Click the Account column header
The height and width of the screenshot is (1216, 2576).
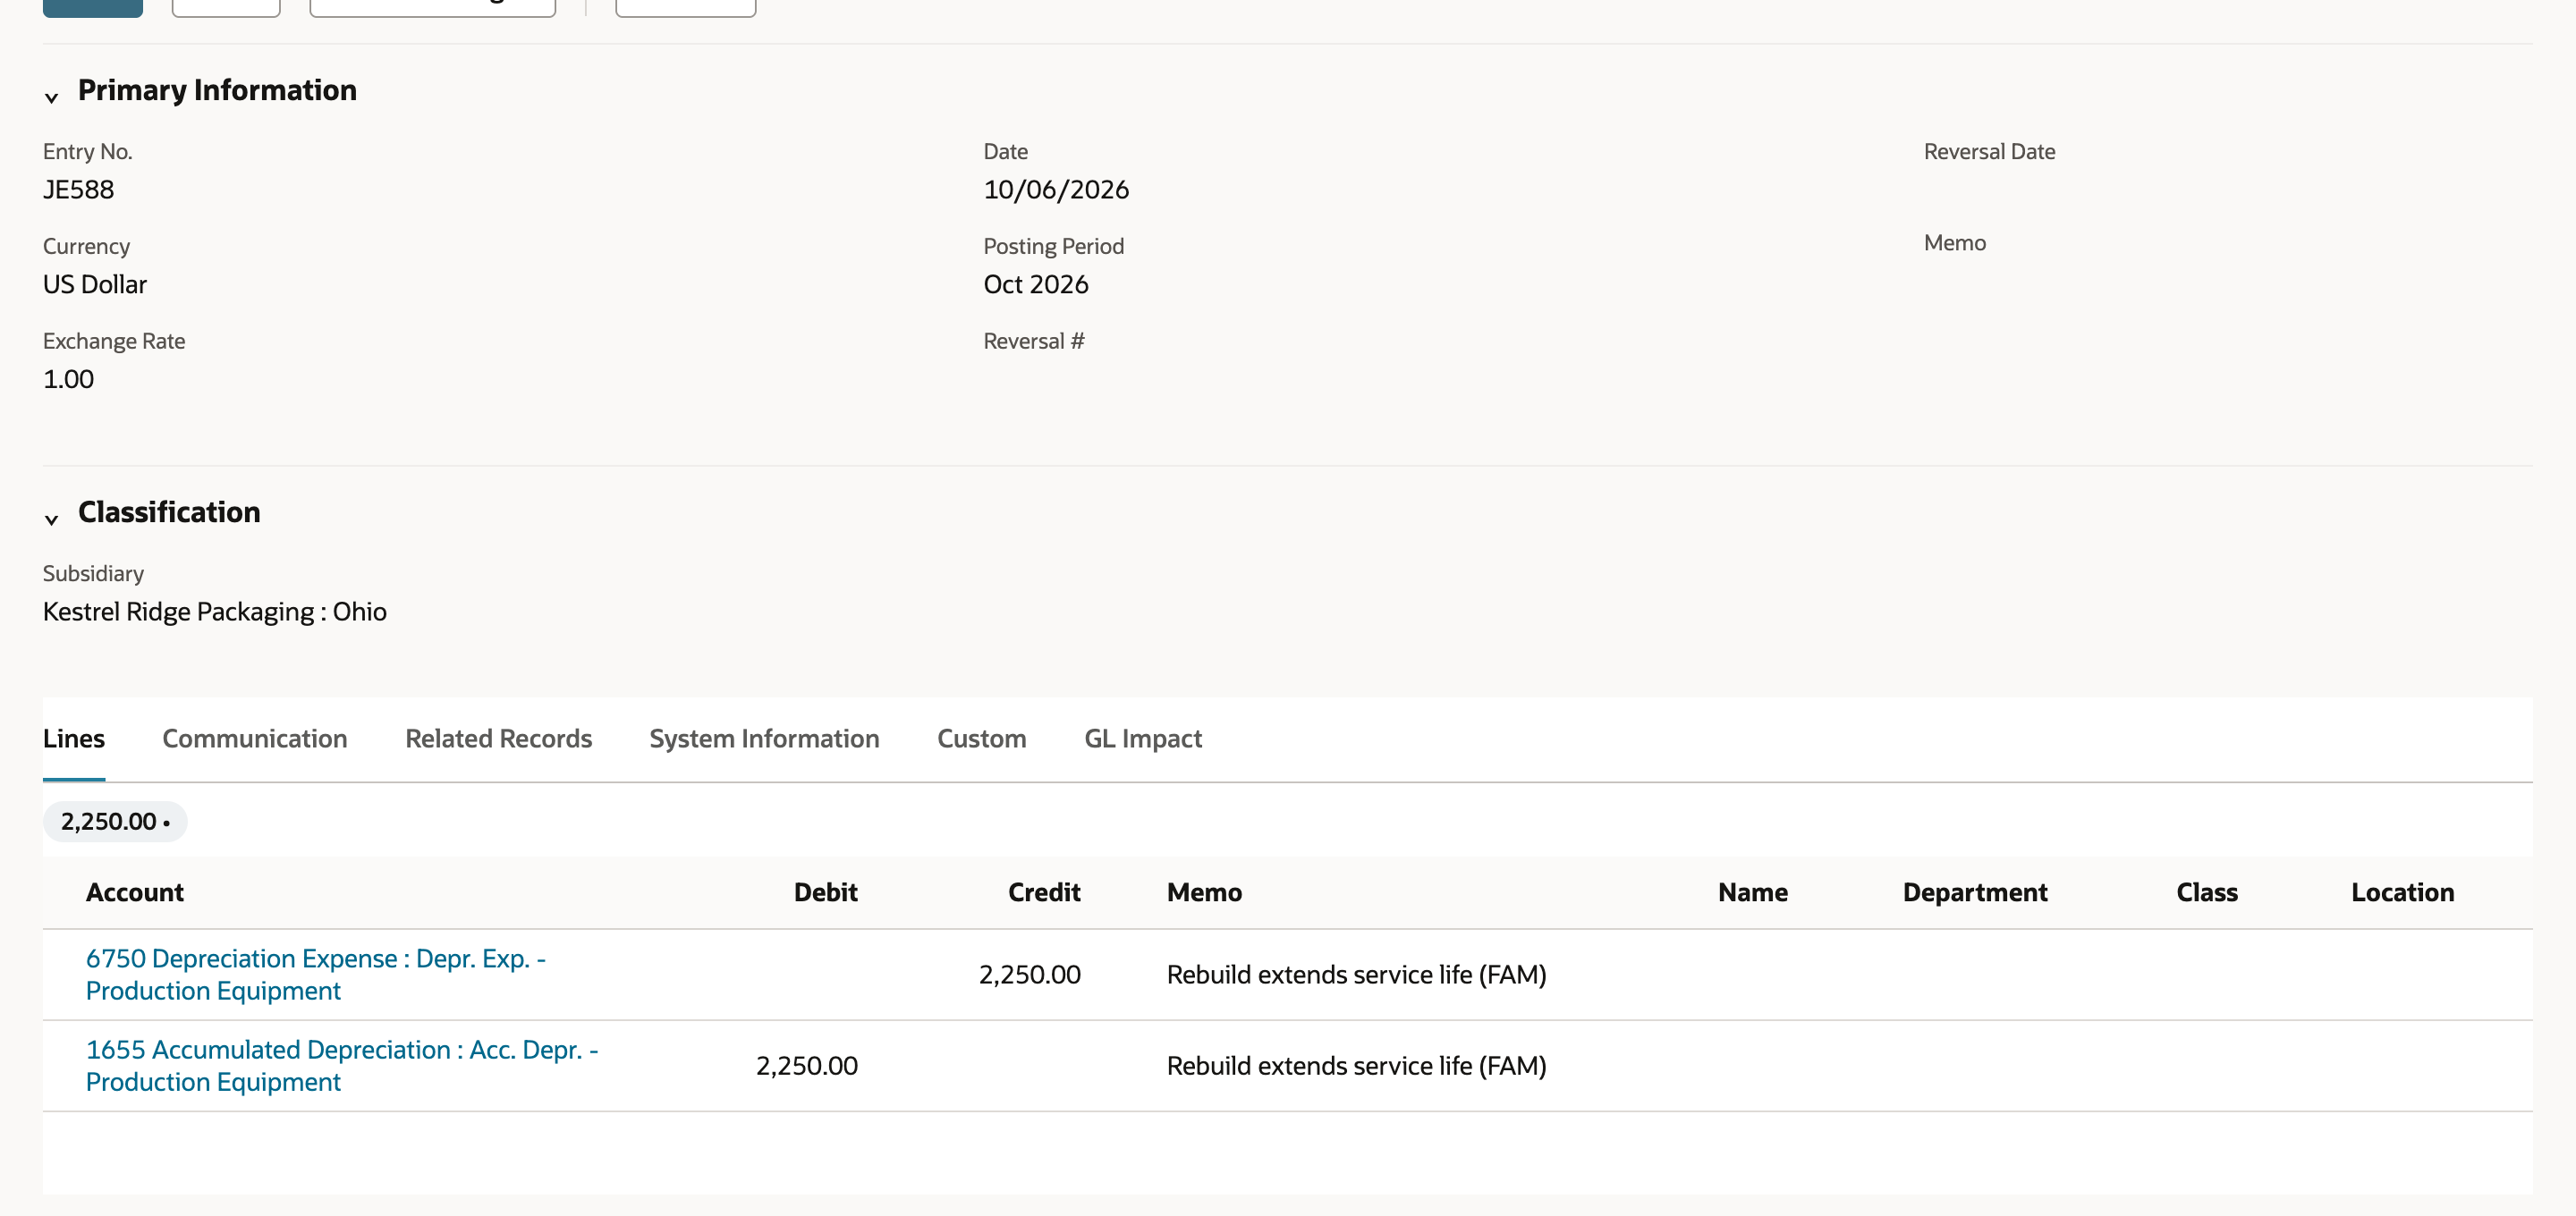click(x=135, y=892)
